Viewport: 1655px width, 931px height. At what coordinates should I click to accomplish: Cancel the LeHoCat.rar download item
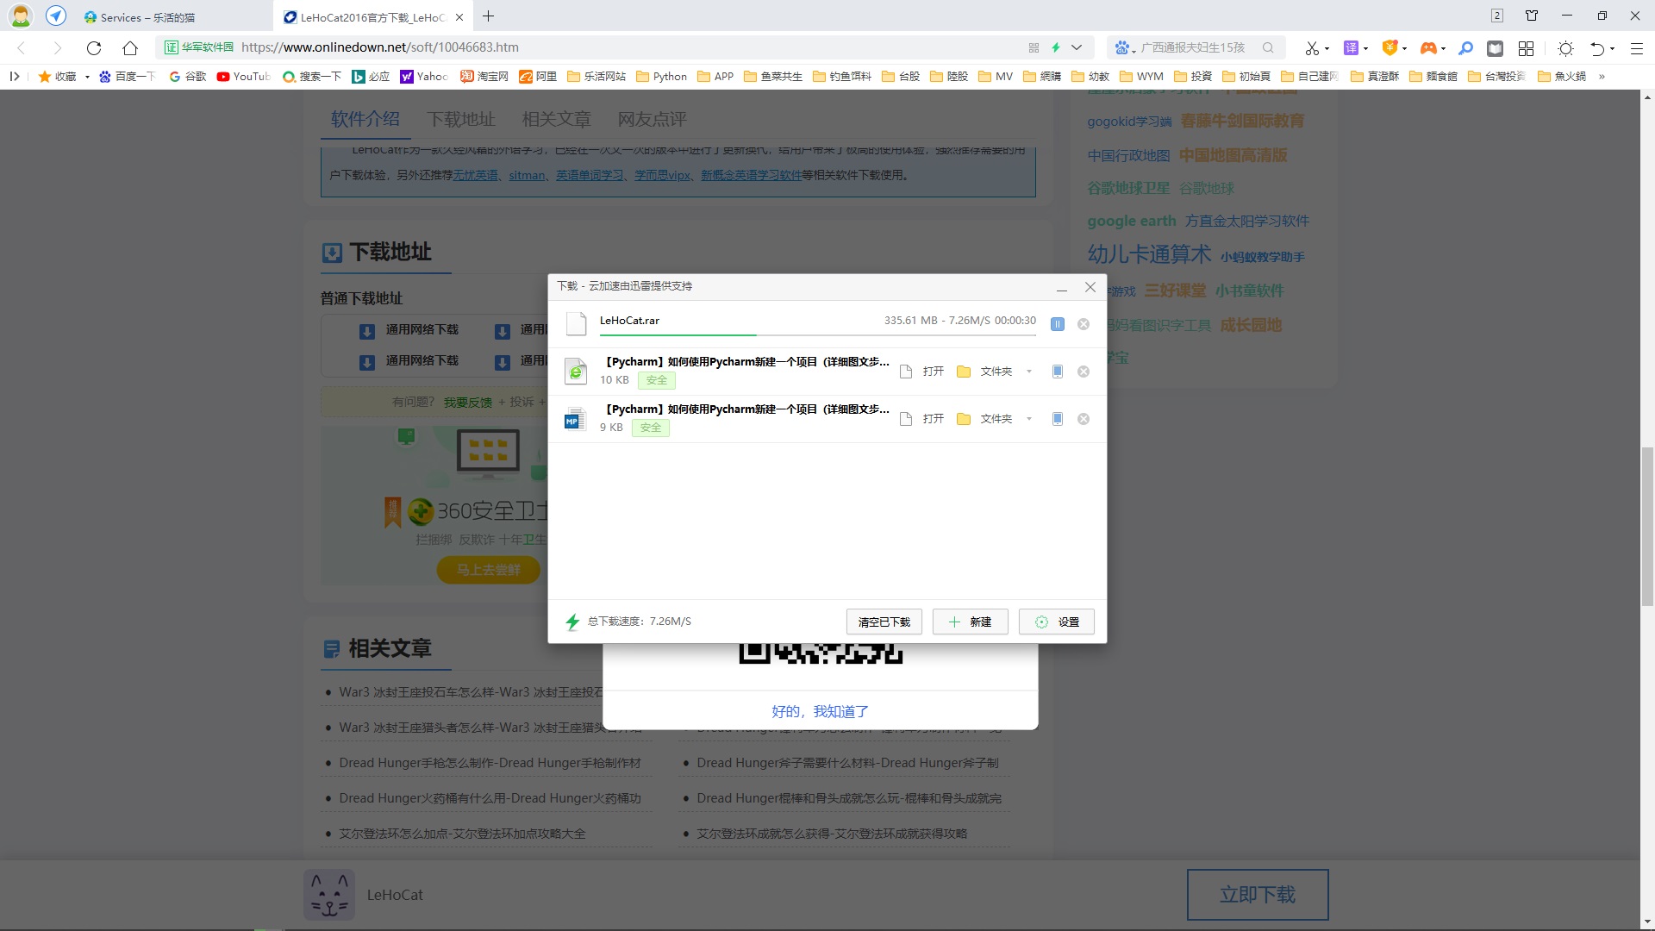[1084, 324]
